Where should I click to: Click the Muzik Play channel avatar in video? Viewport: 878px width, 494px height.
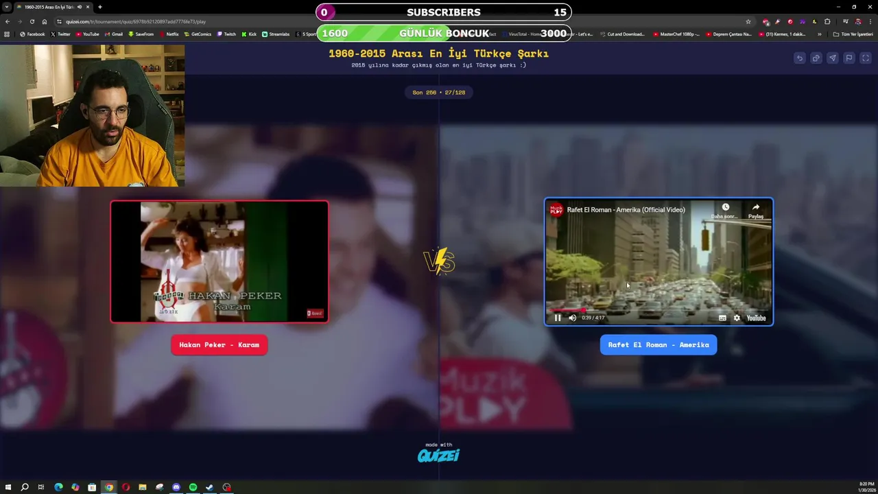pos(556,210)
